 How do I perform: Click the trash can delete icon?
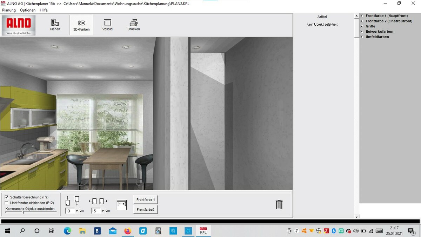coord(279,204)
